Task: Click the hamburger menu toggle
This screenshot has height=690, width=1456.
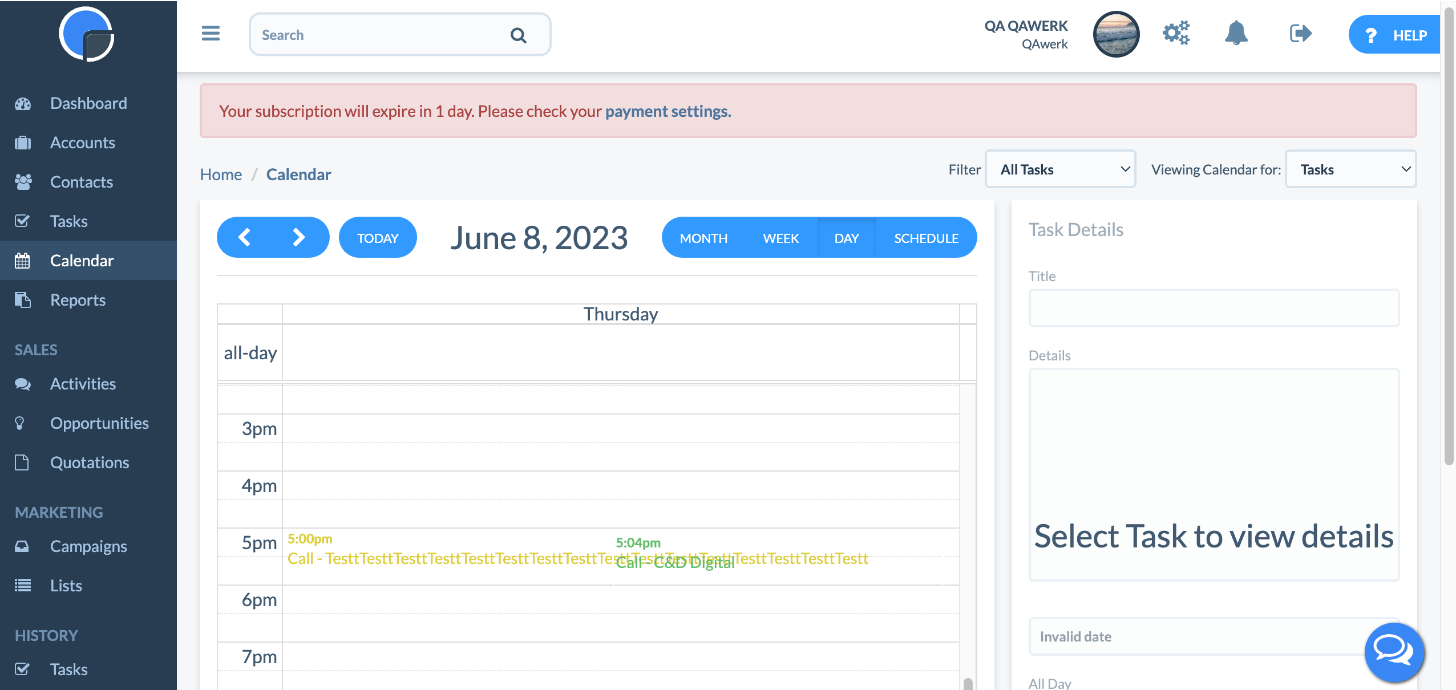Action: (x=210, y=34)
